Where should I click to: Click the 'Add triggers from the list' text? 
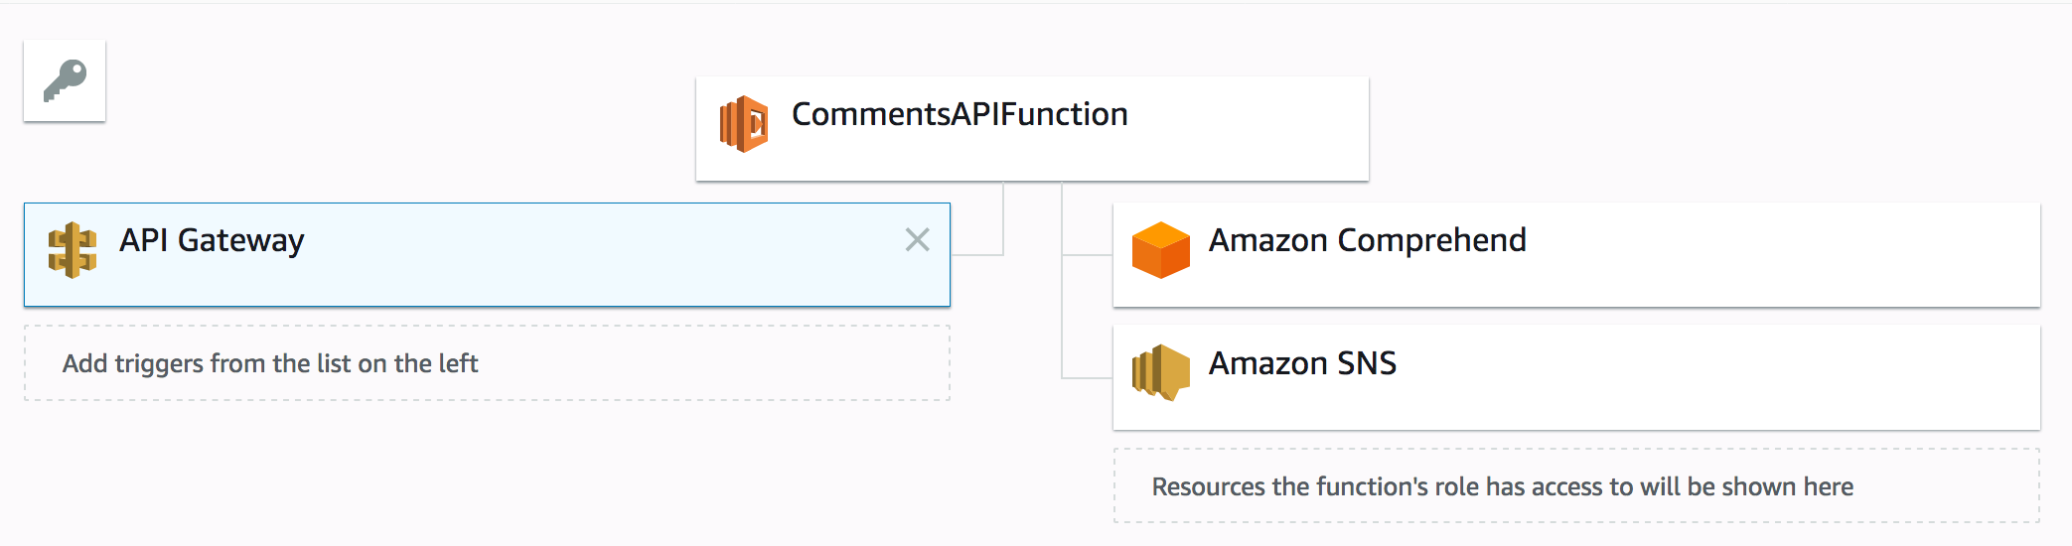pyautogui.click(x=270, y=363)
